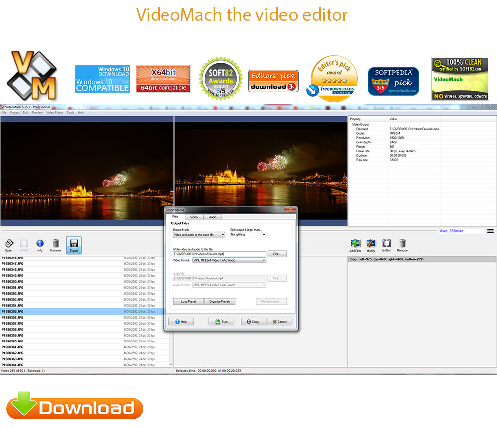Click the '8sec, 333msec' time field
Image resolution: width=497 pixels, height=428 pixels.
(462, 231)
